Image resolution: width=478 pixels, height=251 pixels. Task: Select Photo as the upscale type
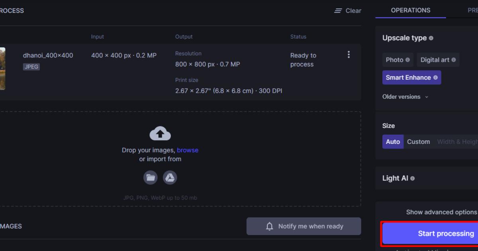394,59
